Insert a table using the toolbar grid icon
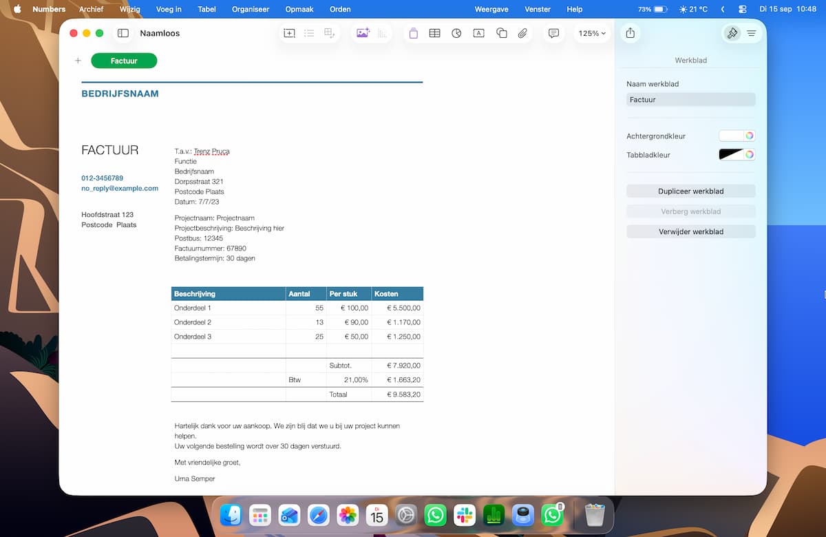Viewport: 826px width, 537px height. (x=435, y=33)
